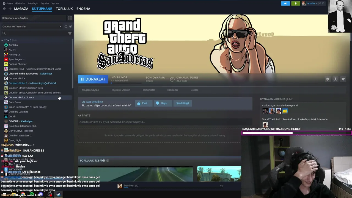Viewport: 352px width, 198px height.
Task: Open Topluluk Merkezi link
Action: tap(121, 90)
